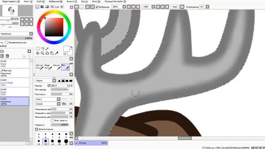The height and width of the screenshot is (149, 265).
Task: Open the size multiplier dropdown beside Размер
Action: pos(49,86)
